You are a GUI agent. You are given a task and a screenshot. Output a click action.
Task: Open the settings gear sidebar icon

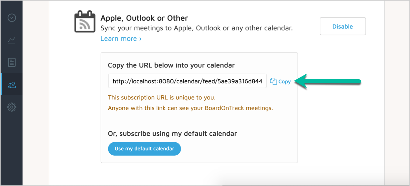pos(12,107)
